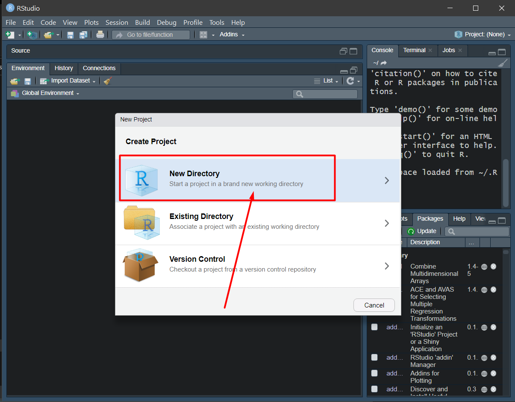This screenshot has width=515, height=402.
Task: Check the Discover and Install package checkbox
Action: [374, 389]
